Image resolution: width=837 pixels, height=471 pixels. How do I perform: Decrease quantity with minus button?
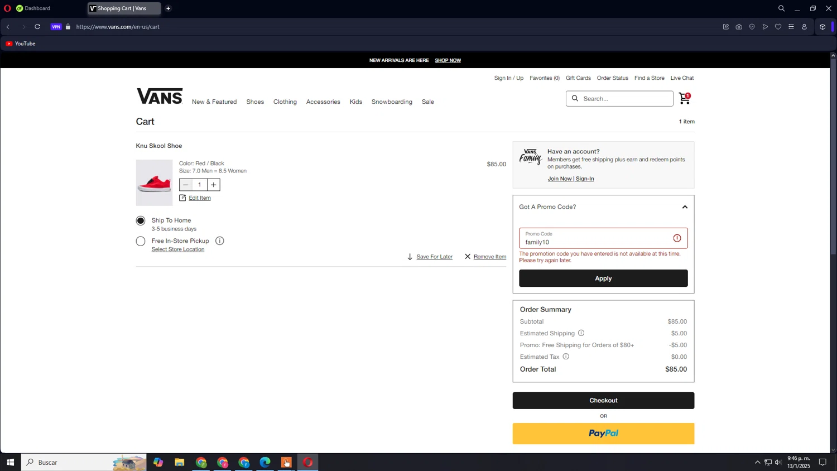click(186, 185)
